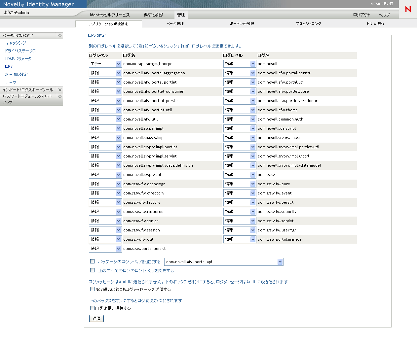This screenshot has width=417, height=344.
Task: Switch to the ページ管理 sub-tab
Action: pyautogui.click(x=175, y=24)
